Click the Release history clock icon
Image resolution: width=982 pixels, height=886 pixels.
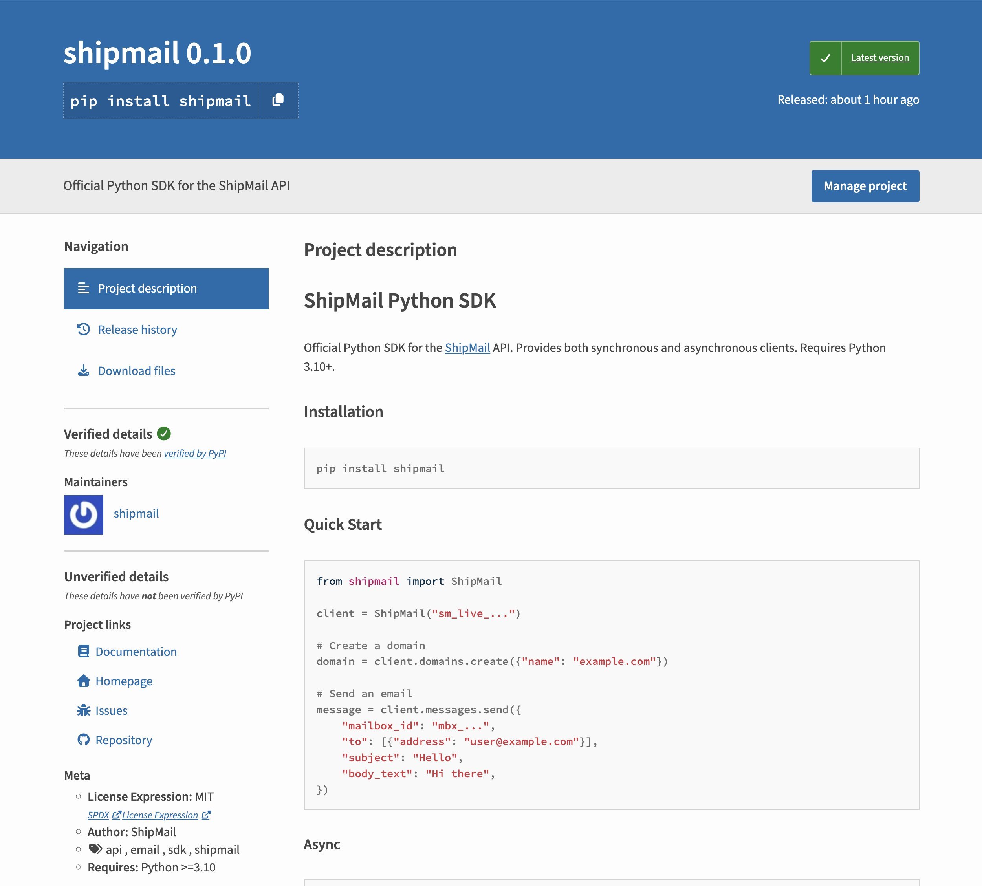[83, 330]
